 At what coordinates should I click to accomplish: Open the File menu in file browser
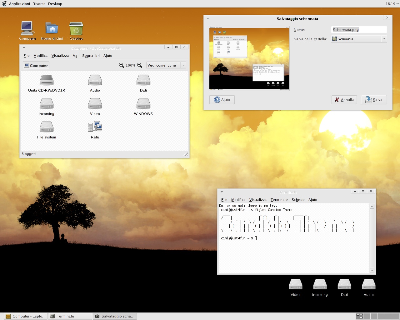[x=27, y=56]
